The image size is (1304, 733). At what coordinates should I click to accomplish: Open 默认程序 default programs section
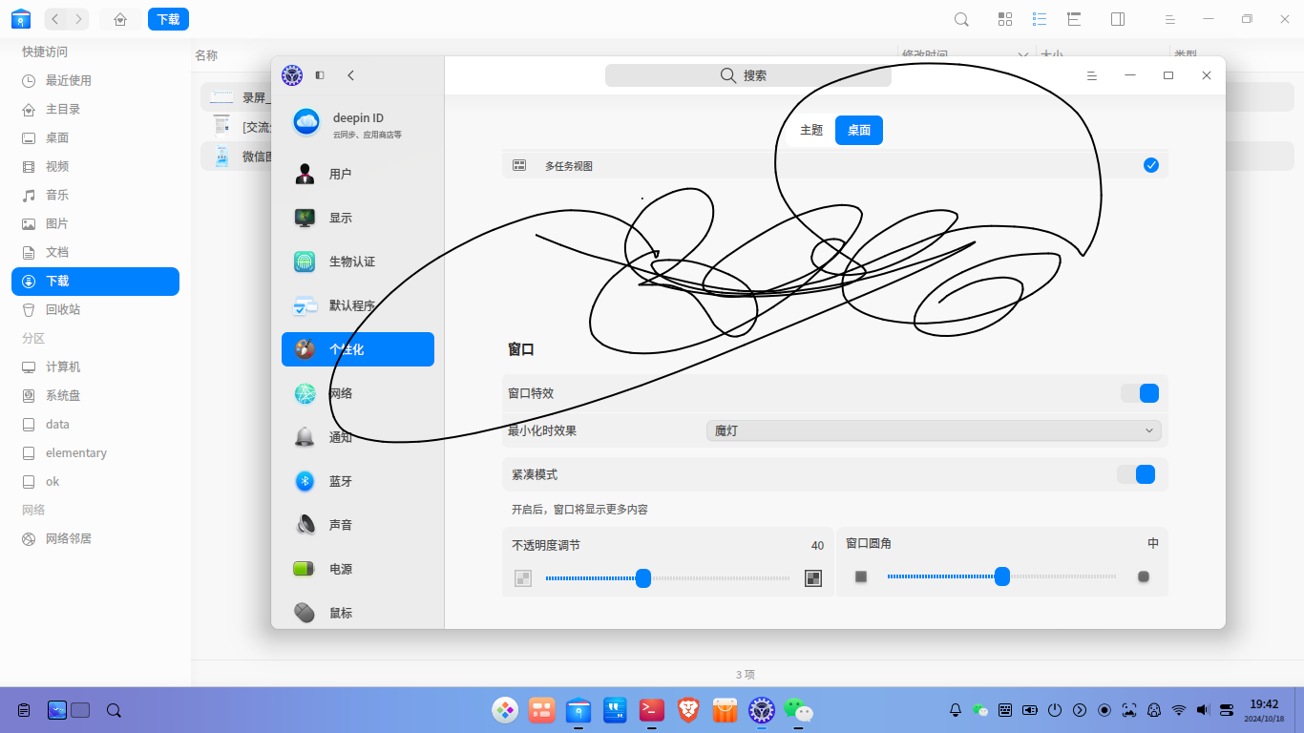(x=358, y=305)
